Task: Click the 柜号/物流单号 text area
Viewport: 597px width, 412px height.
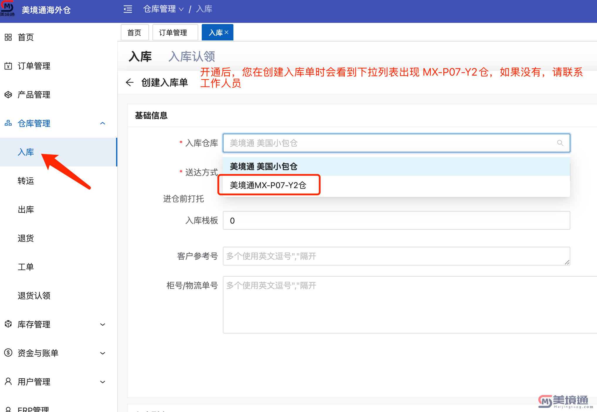Action: point(410,305)
